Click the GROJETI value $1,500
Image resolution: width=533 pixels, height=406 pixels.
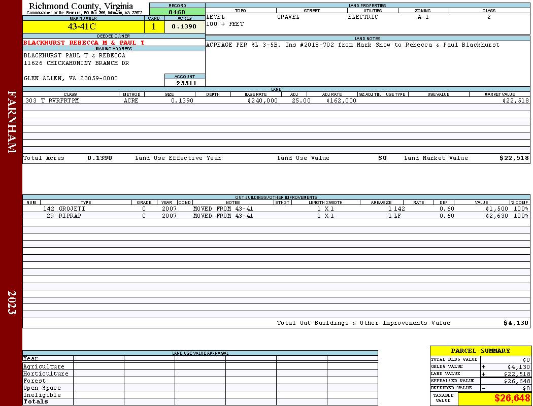[x=496, y=209]
